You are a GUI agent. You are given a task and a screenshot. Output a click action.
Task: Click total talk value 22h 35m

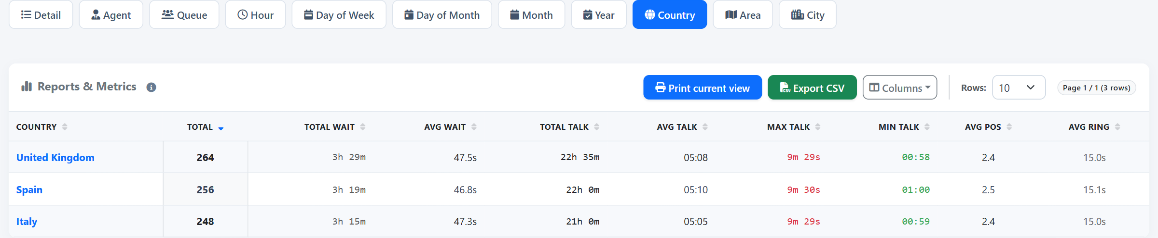click(x=580, y=157)
